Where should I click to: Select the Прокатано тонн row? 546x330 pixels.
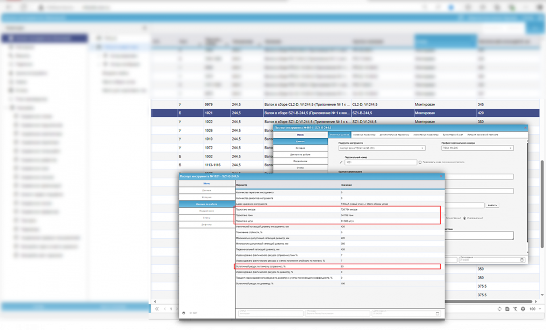[340, 215]
